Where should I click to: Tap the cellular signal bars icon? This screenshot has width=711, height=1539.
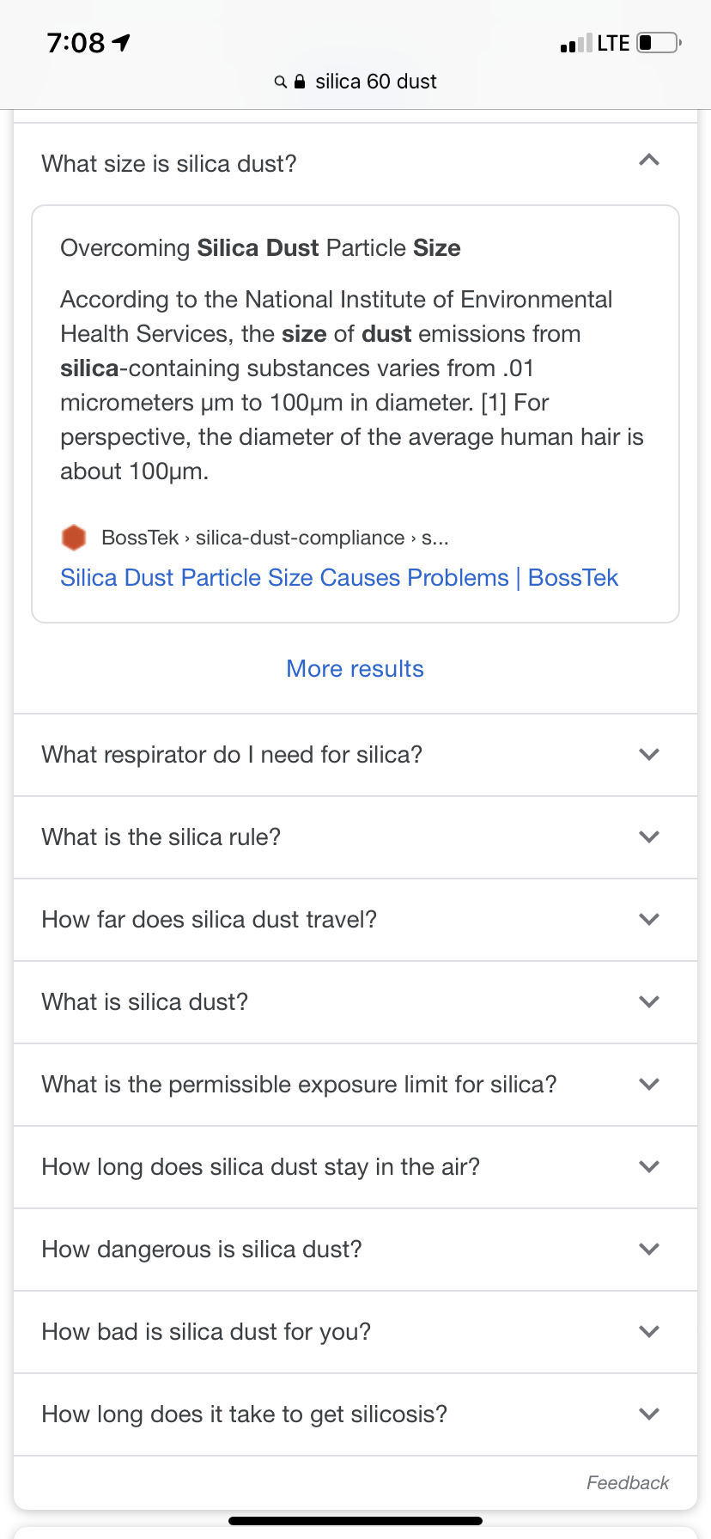point(575,44)
